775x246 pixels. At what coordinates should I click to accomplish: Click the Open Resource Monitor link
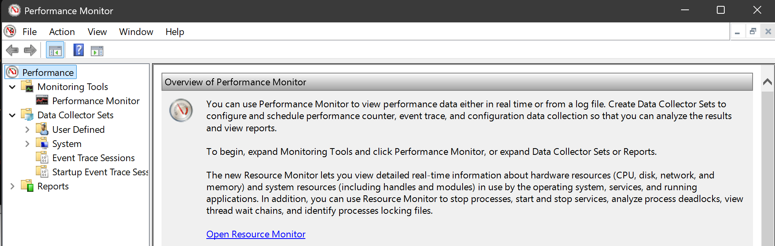click(x=256, y=234)
